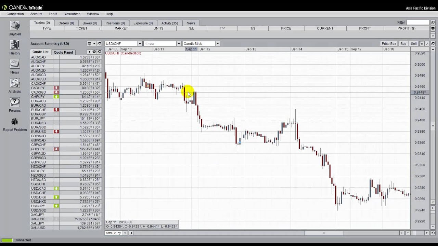Click the Report Problem bug icon
Viewport: 438px width, 246px height.
[x=15, y=121]
